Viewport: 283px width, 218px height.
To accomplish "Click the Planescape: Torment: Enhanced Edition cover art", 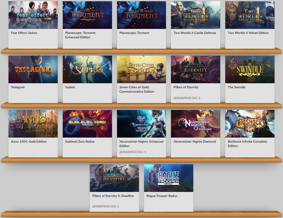I will click(x=87, y=15).
